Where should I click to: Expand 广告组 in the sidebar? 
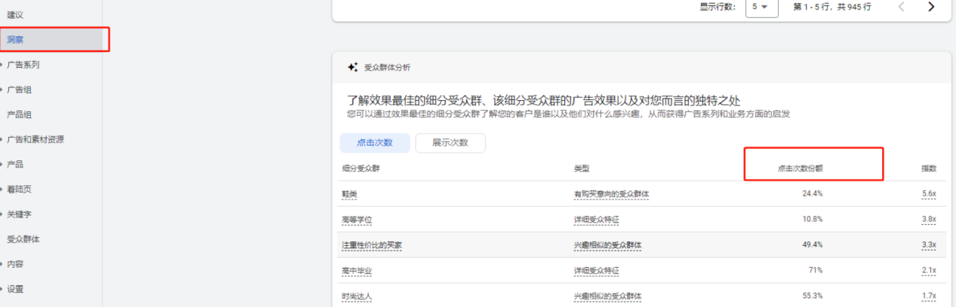pos(19,90)
